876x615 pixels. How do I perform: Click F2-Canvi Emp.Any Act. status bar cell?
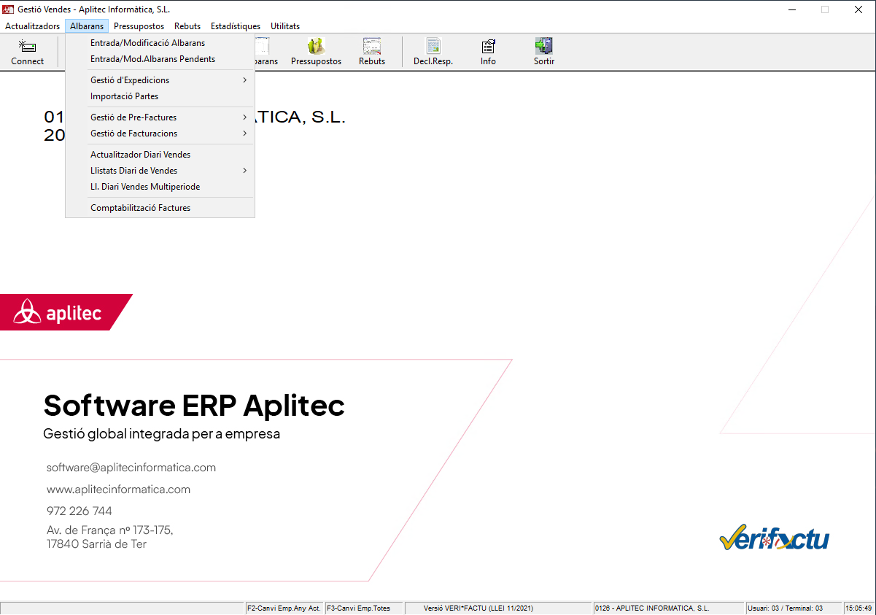284,608
